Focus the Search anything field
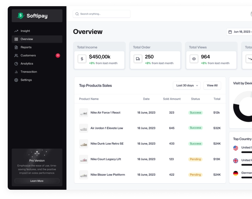This screenshot has width=252, height=199. point(102,14)
